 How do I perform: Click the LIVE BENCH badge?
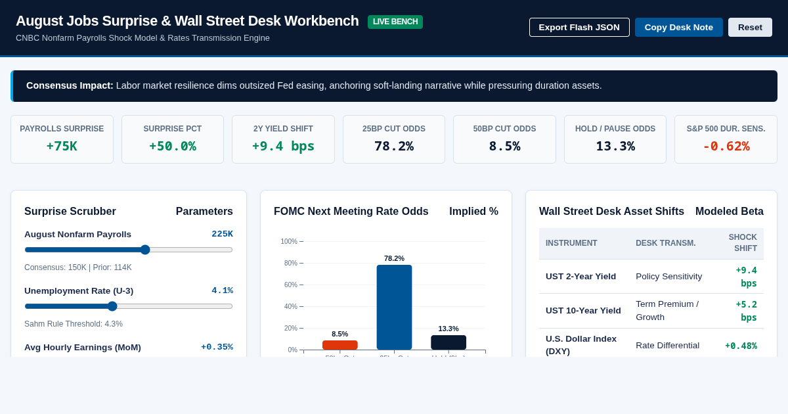click(x=395, y=22)
